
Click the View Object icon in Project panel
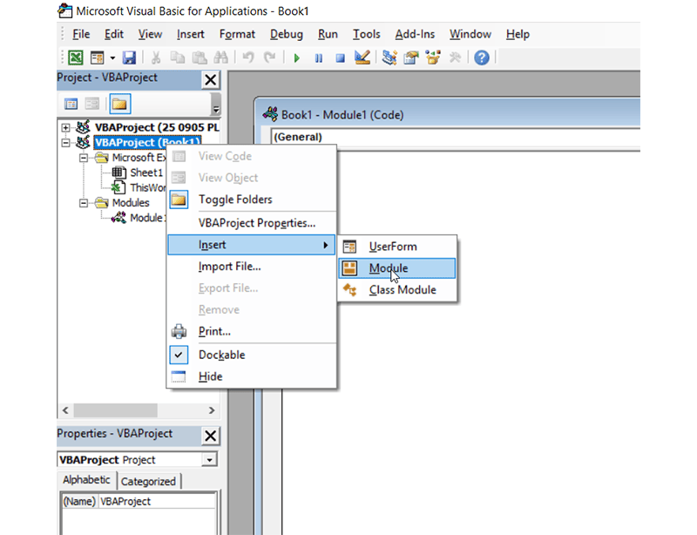(92, 104)
